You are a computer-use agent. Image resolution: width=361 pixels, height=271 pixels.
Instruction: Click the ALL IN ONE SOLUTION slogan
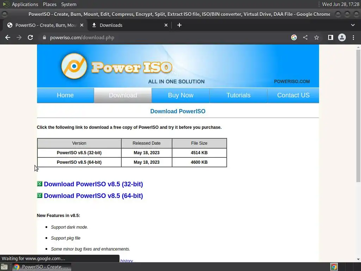coord(176,82)
